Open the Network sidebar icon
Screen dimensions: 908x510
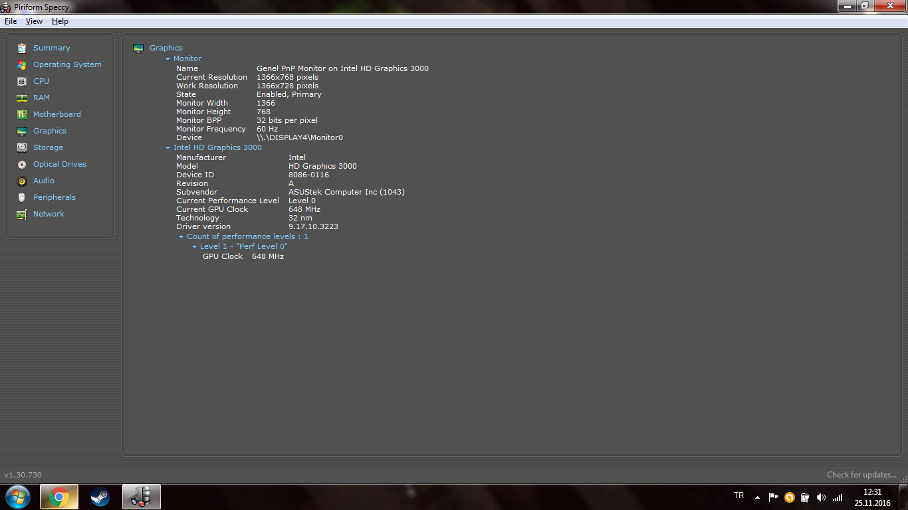pos(22,214)
